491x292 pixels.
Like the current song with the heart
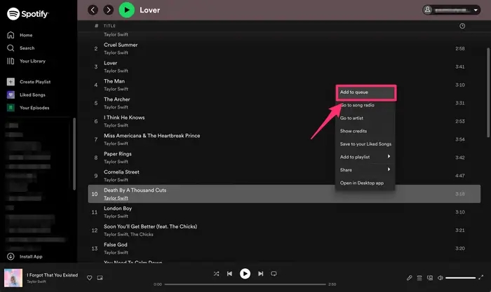89,278
